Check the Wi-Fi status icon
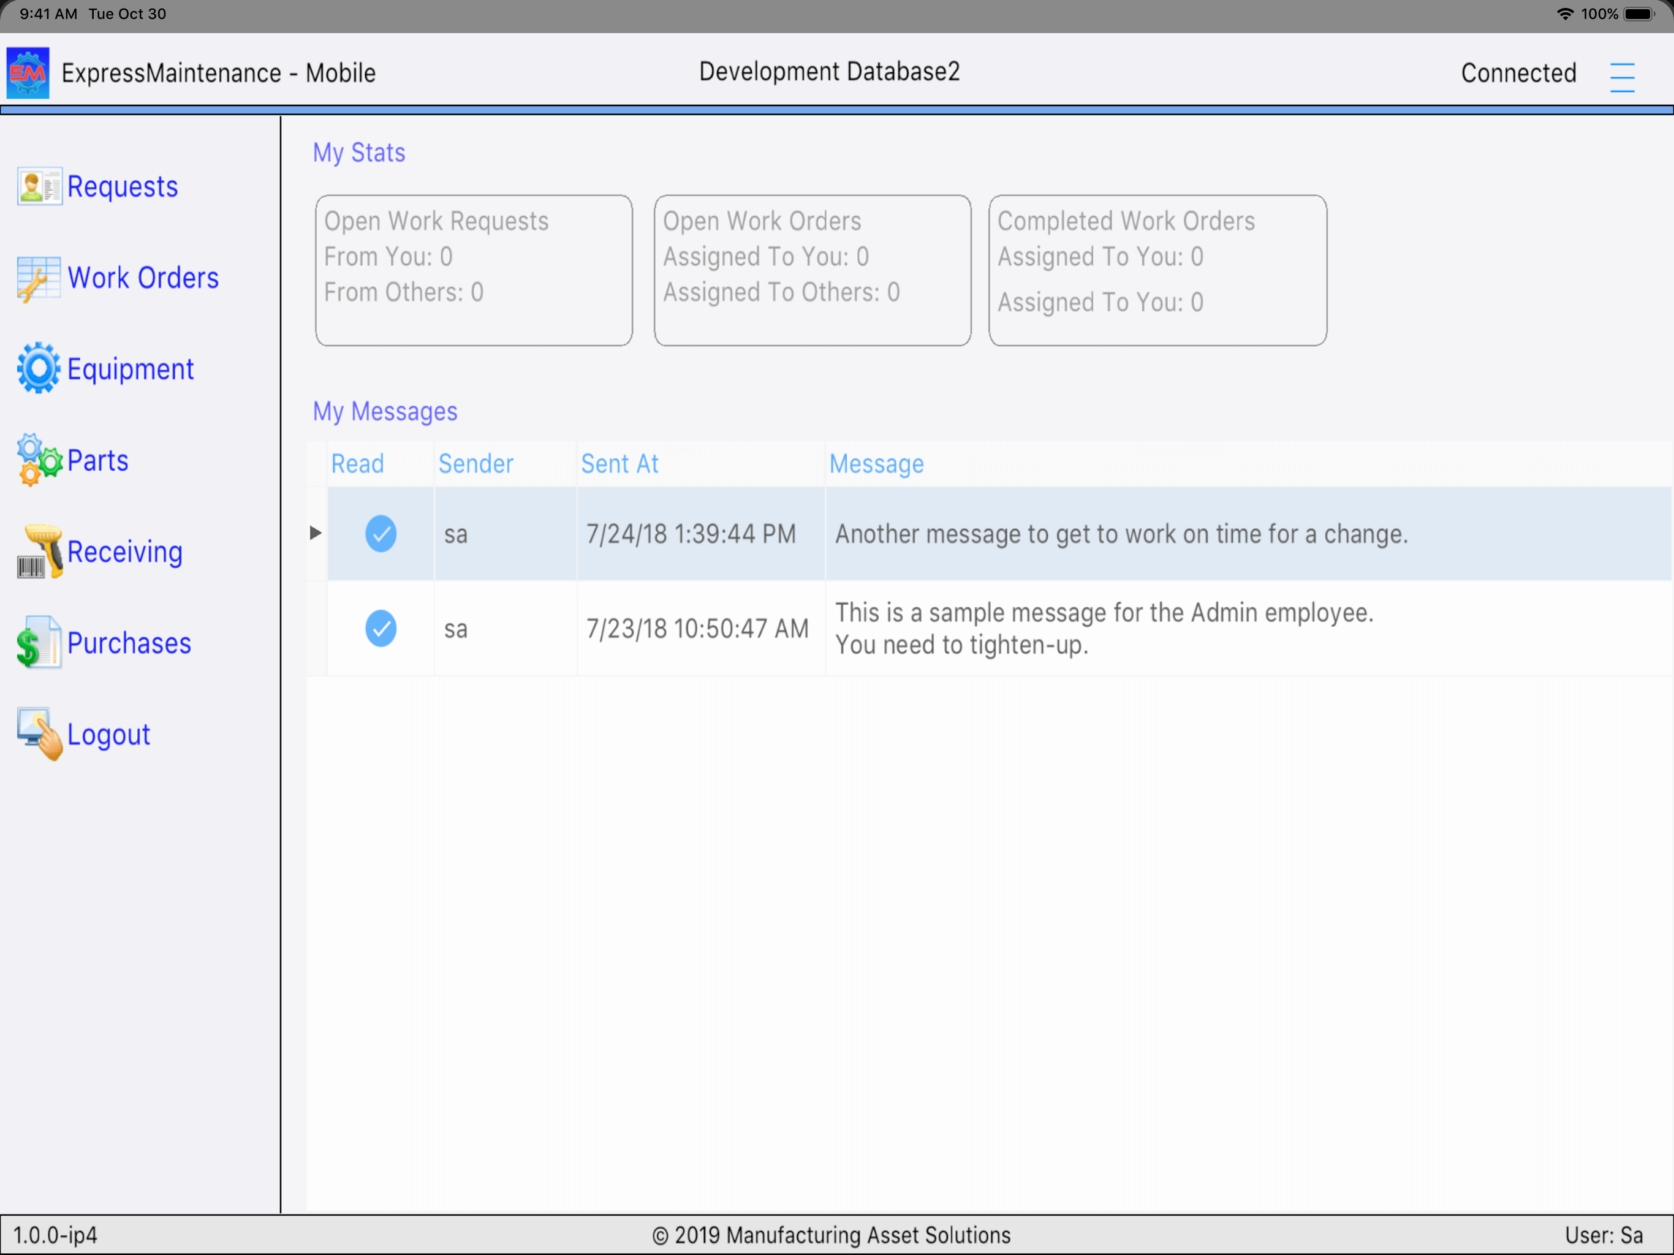The image size is (1674, 1255). click(1564, 13)
